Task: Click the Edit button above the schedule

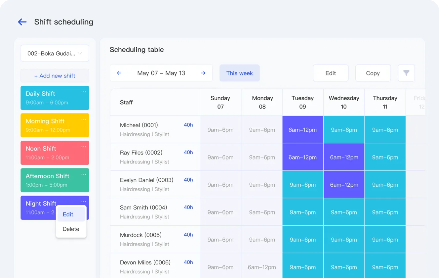Action: (331, 73)
